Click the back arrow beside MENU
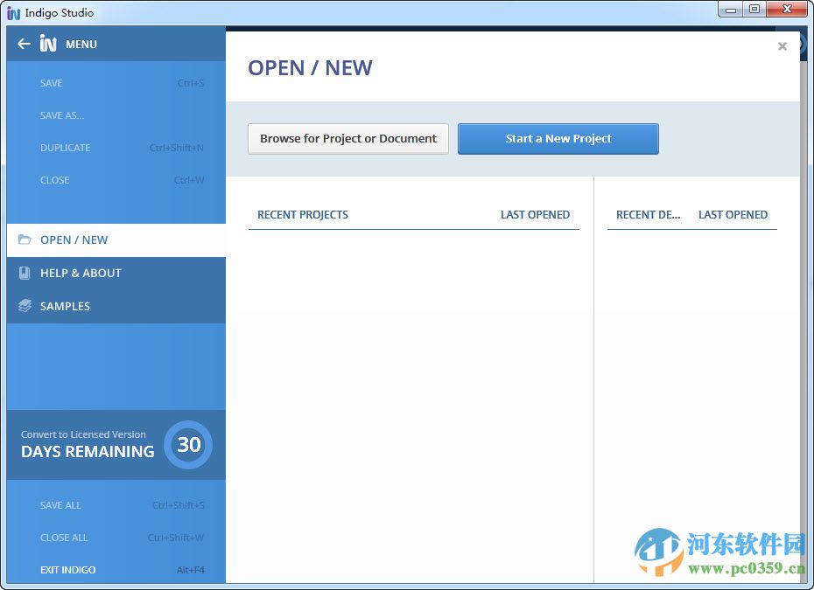Screen dimensions: 814x590 (x=24, y=44)
